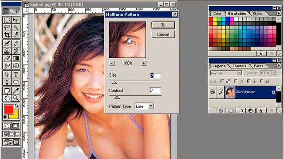Select the Lasso tool

click(x=7, y=27)
